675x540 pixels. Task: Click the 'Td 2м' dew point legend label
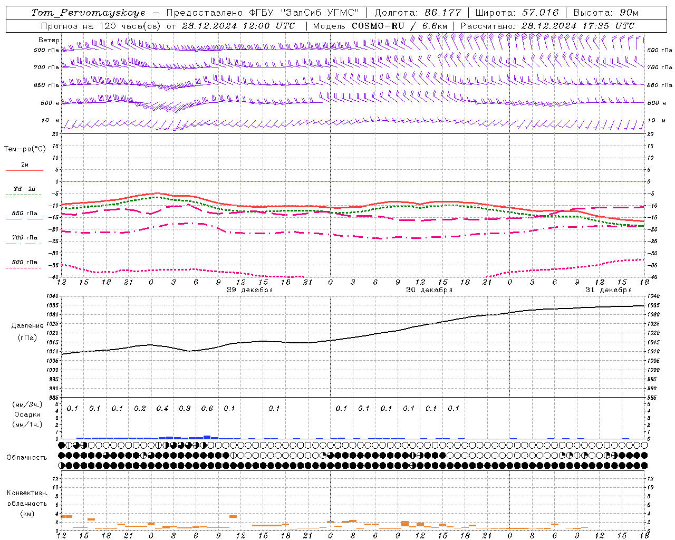point(24,189)
